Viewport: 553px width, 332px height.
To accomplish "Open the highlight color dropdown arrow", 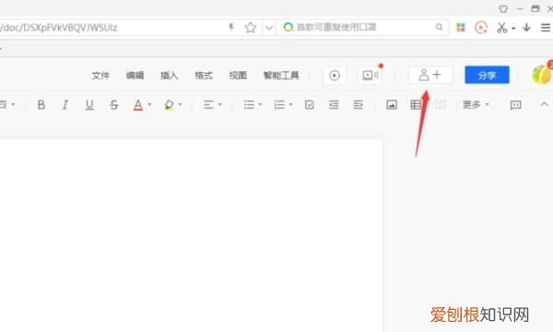I will click(181, 105).
